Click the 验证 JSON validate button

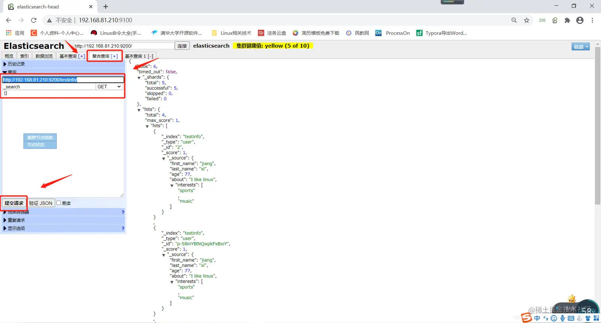pos(41,203)
